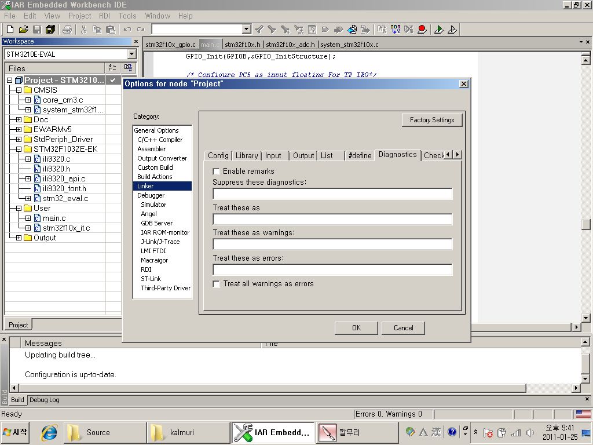Screen dimensions: 593x445
Task: Click the Paste clipboard icon
Action: pos(111,29)
